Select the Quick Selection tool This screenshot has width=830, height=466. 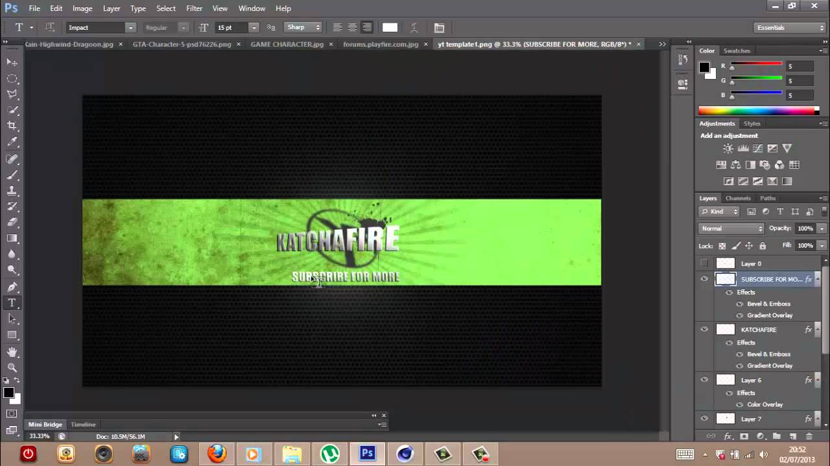(12, 110)
